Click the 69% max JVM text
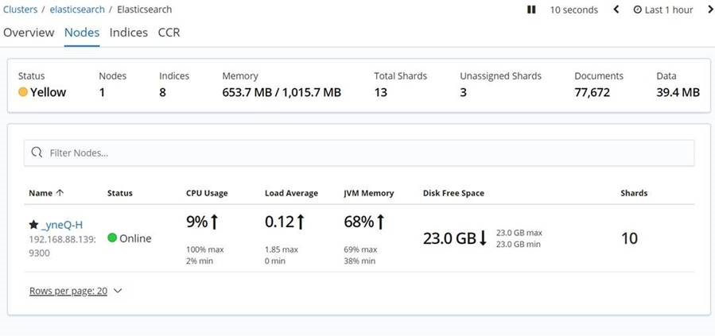 (360, 250)
